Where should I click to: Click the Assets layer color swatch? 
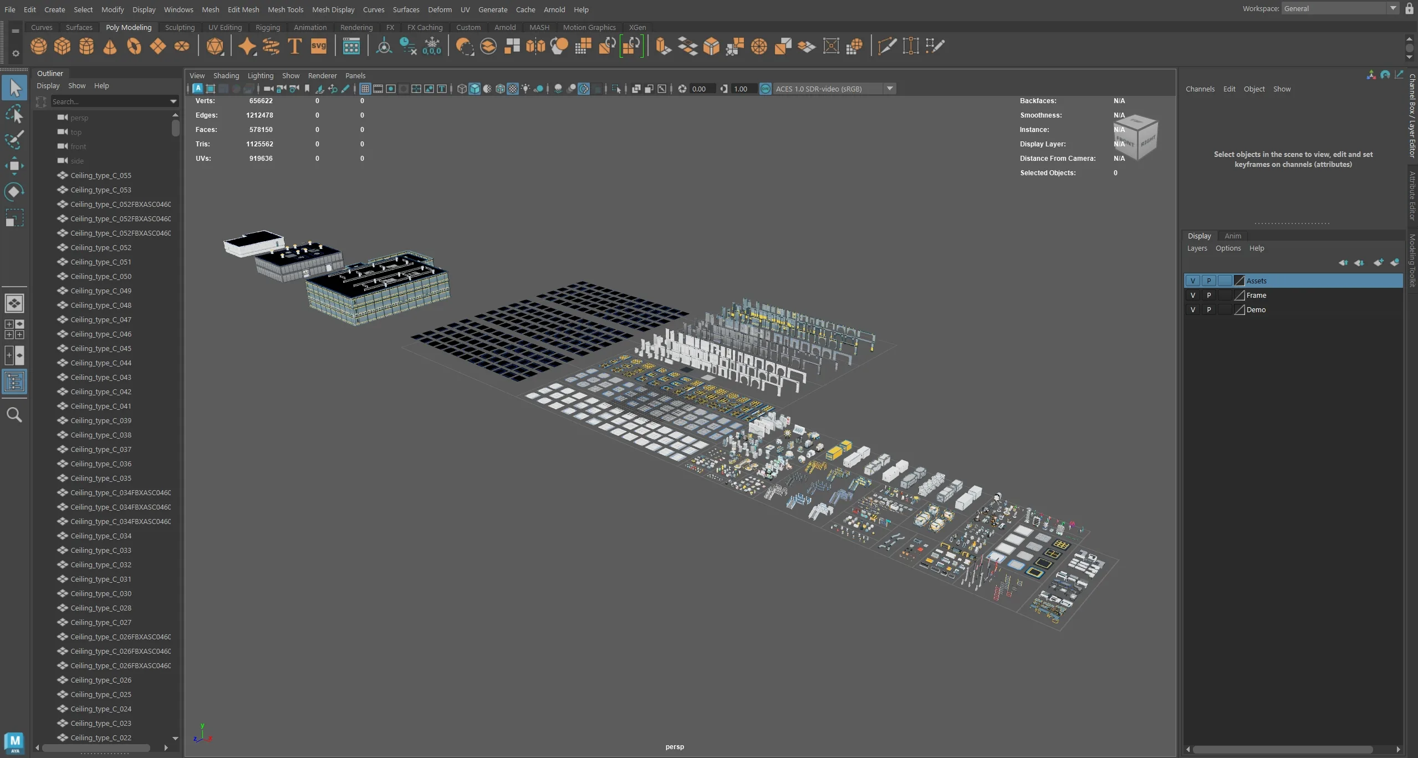tap(1240, 281)
